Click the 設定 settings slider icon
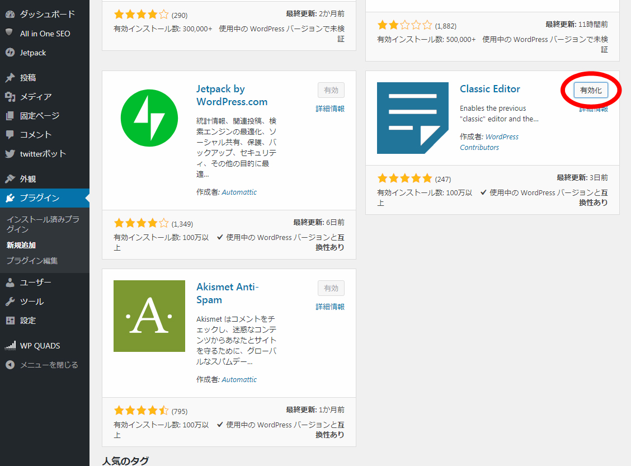631x466 pixels. click(x=10, y=321)
